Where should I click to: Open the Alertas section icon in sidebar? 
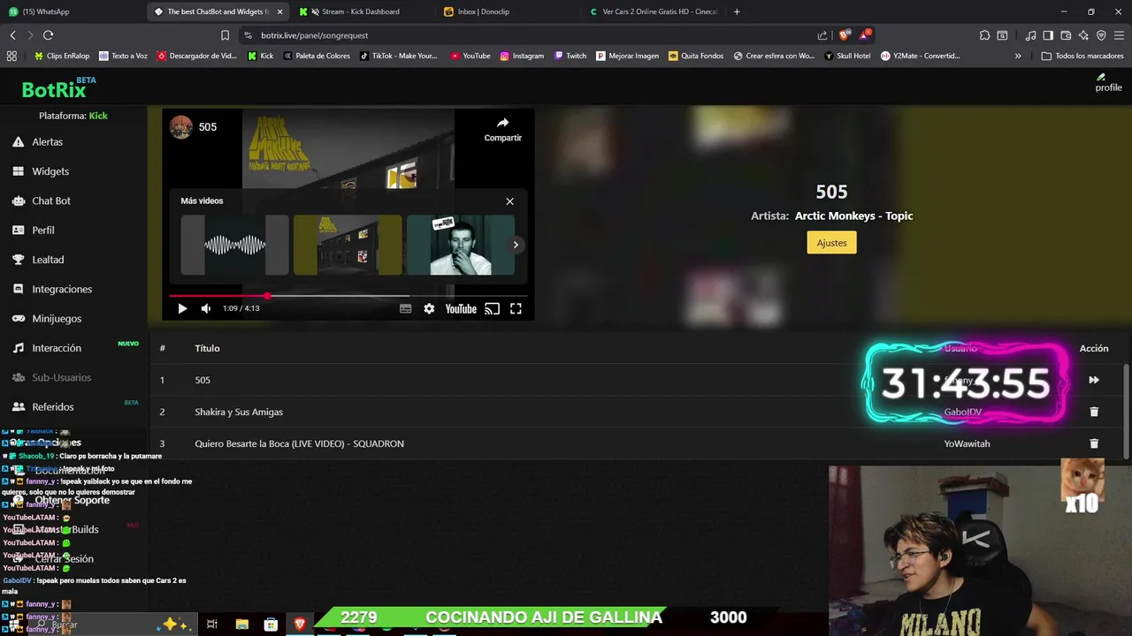(18, 141)
